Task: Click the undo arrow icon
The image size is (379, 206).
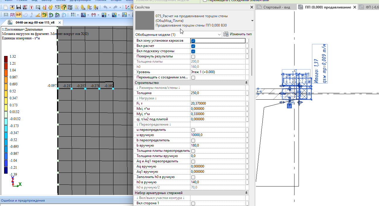Action: [105, 7]
